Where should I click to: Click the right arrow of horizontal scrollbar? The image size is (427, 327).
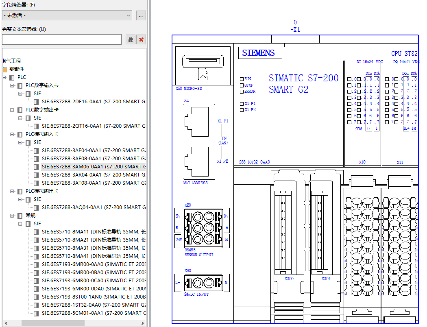tap(142, 323)
